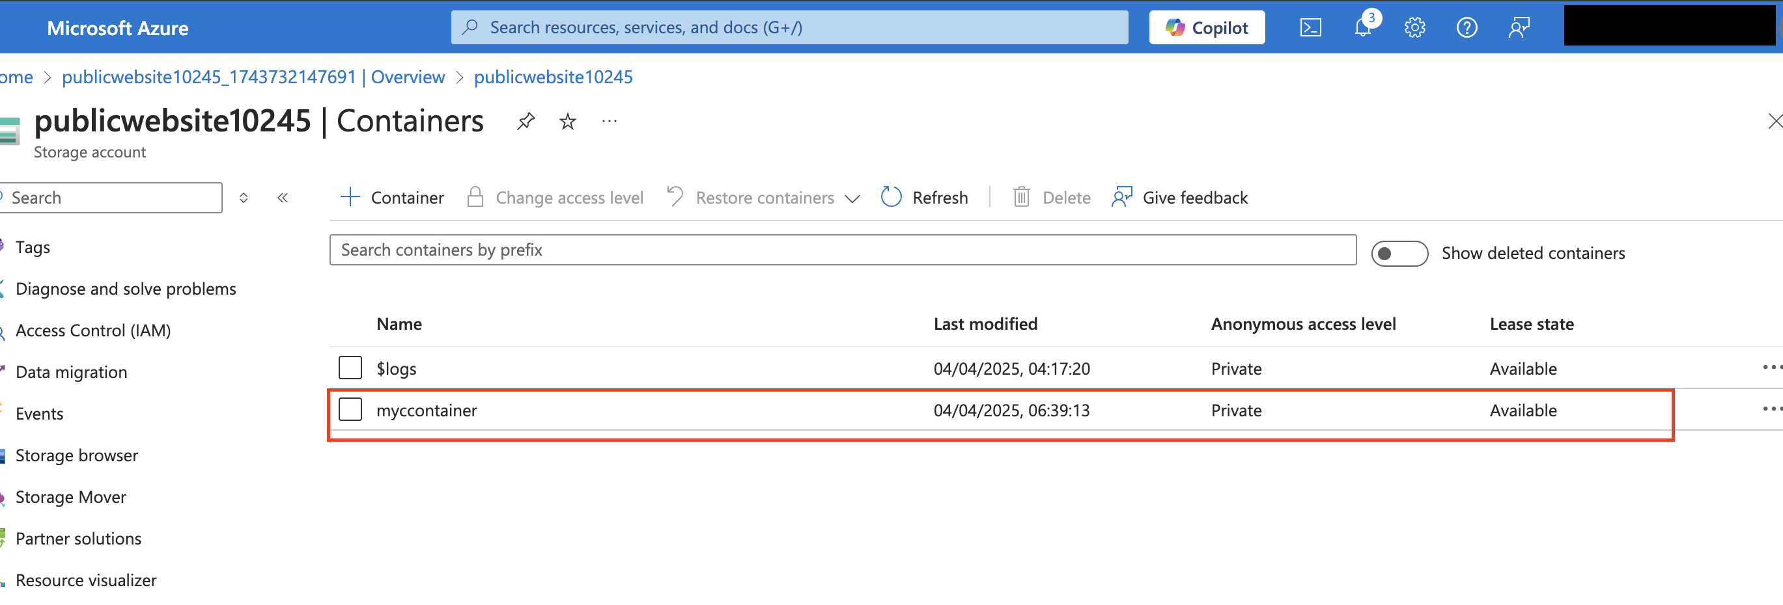
Task: Open Events in sidebar
Action: pos(40,414)
